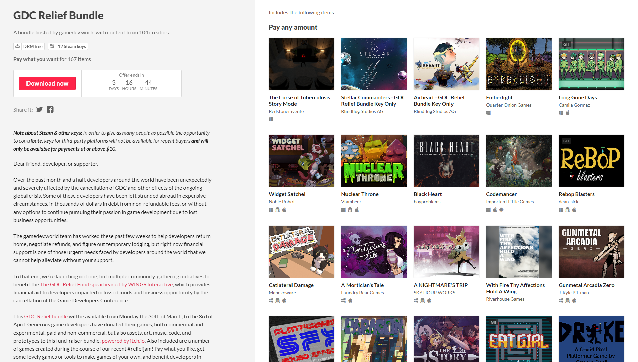
Task: Open The Curse of Tuberculosis thumbnail
Action: point(302,64)
